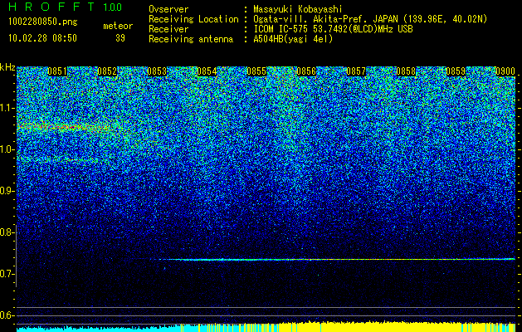Click the 0856 time marker
The width and height of the screenshot is (522, 332).
(x=306, y=71)
